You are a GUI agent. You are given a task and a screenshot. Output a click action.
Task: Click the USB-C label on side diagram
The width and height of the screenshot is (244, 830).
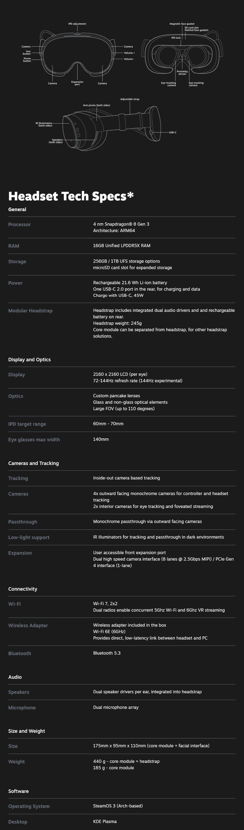[173, 132]
